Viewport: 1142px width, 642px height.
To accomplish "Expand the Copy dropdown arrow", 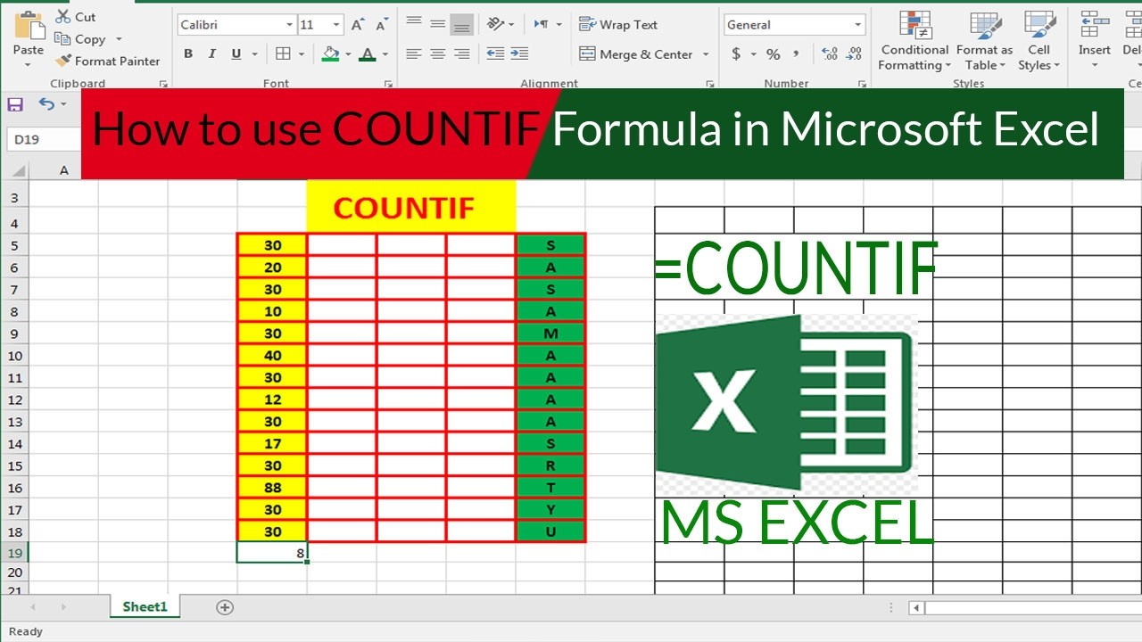I will 119,39.
